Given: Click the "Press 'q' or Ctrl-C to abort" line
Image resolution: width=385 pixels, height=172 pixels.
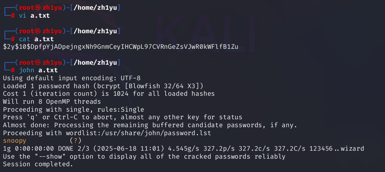Looking at the screenshot, I should (123, 117).
